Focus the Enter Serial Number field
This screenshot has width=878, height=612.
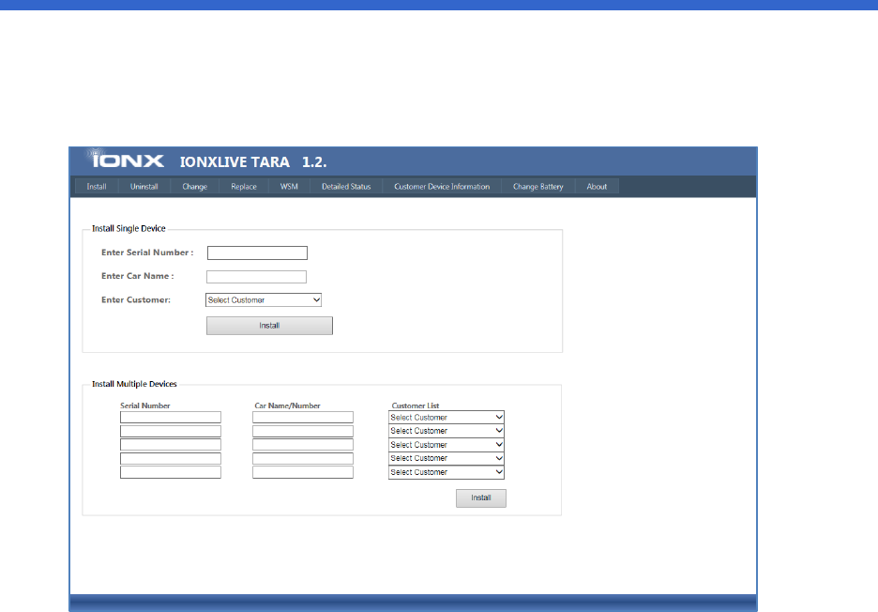click(x=257, y=252)
